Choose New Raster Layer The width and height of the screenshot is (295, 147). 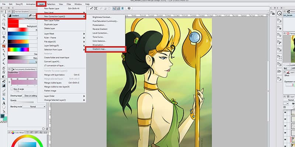[x=62, y=8]
